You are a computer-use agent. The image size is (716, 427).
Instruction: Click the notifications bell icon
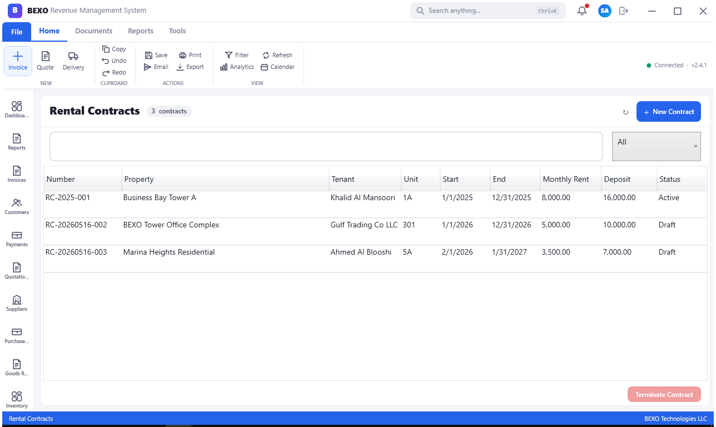pyautogui.click(x=582, y=11)
